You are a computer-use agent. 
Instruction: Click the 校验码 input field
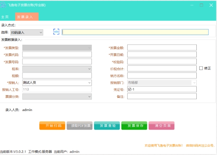162,61
